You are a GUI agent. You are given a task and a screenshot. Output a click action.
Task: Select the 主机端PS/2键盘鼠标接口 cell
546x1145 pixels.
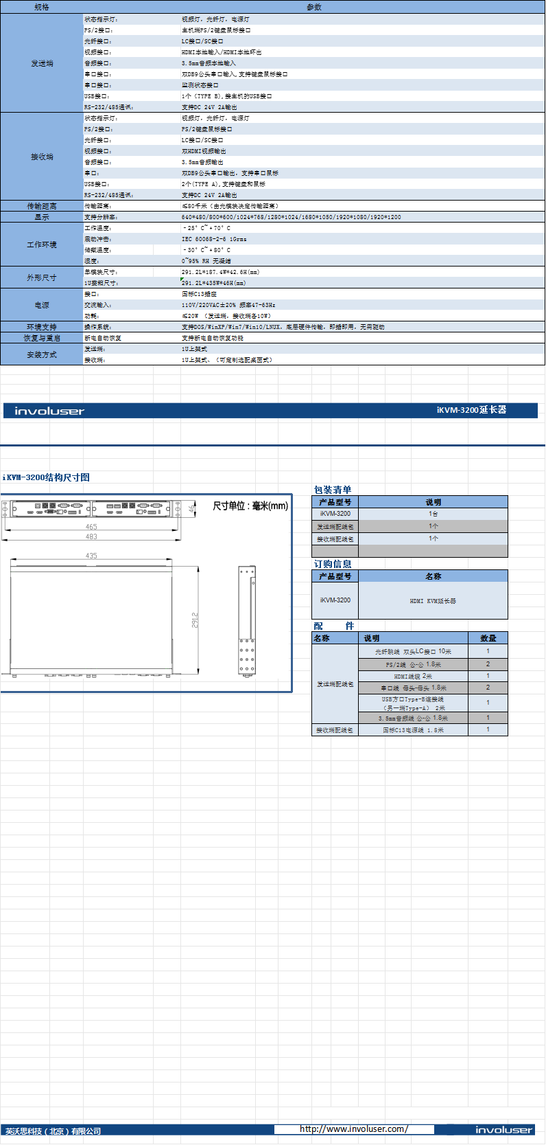click(x=363, y=30)
